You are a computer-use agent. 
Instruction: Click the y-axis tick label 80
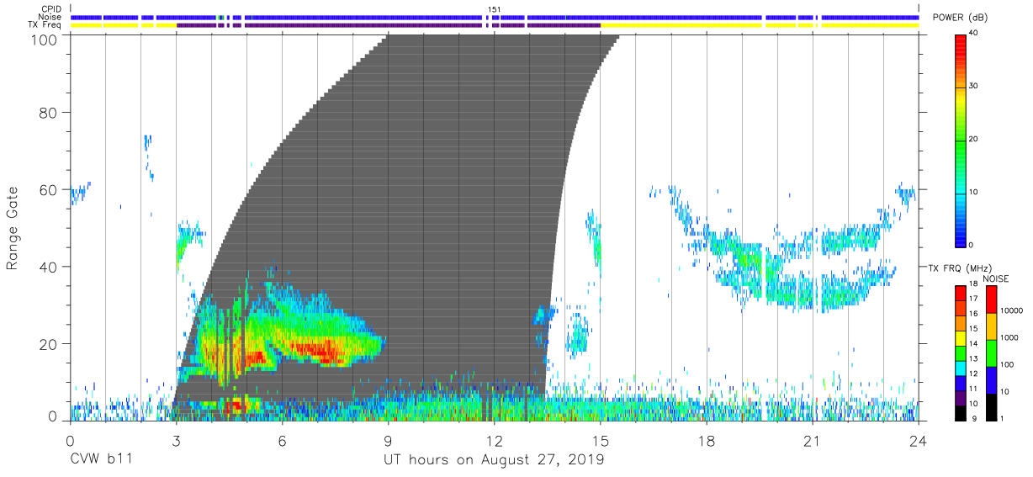[x=50, y=112]
